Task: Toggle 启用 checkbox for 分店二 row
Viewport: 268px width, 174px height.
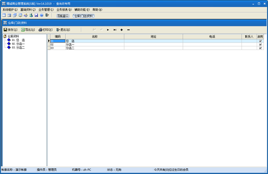Action: pos(260,48)
